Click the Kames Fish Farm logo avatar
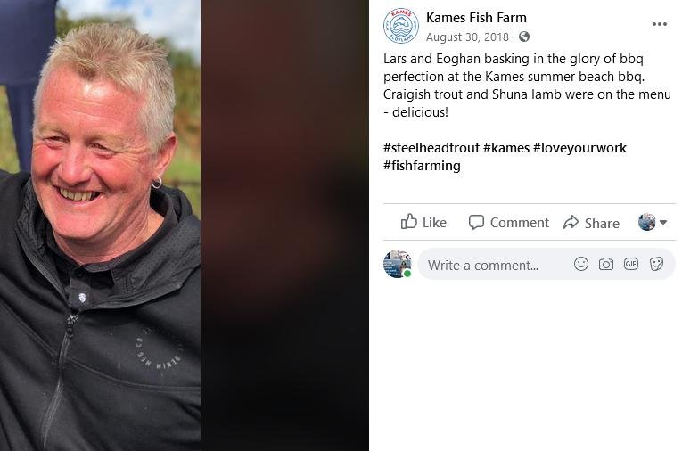The width and height of the screenshot is (682, 451). pos(400,26)
